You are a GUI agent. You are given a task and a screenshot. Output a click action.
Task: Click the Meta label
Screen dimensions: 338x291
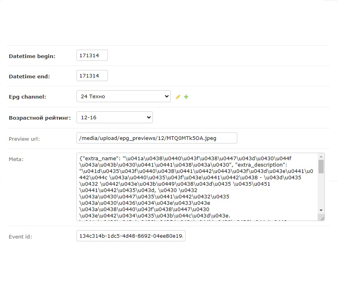[16, 159]
